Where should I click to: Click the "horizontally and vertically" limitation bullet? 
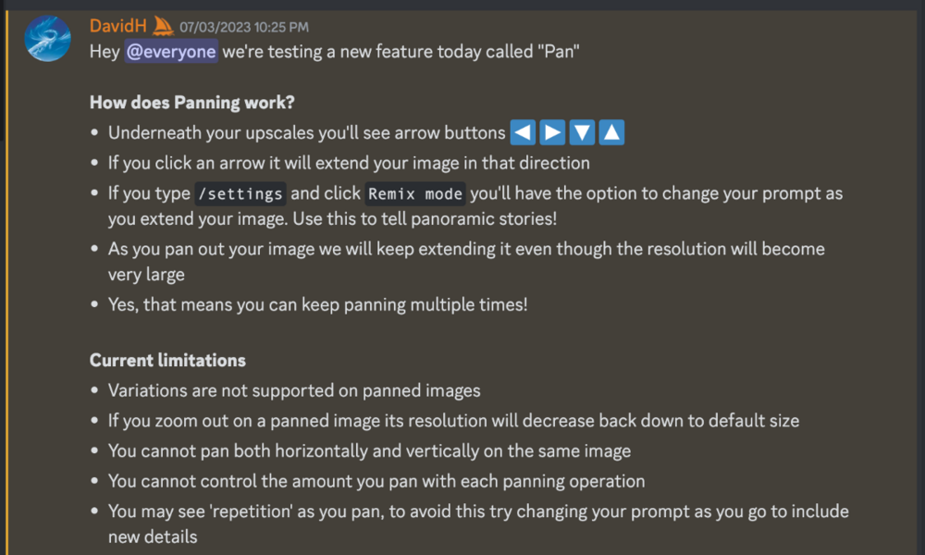coord(369,451)
